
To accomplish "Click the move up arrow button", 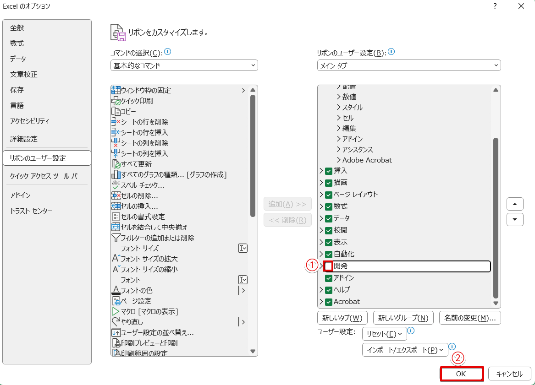I will (515, 204).
